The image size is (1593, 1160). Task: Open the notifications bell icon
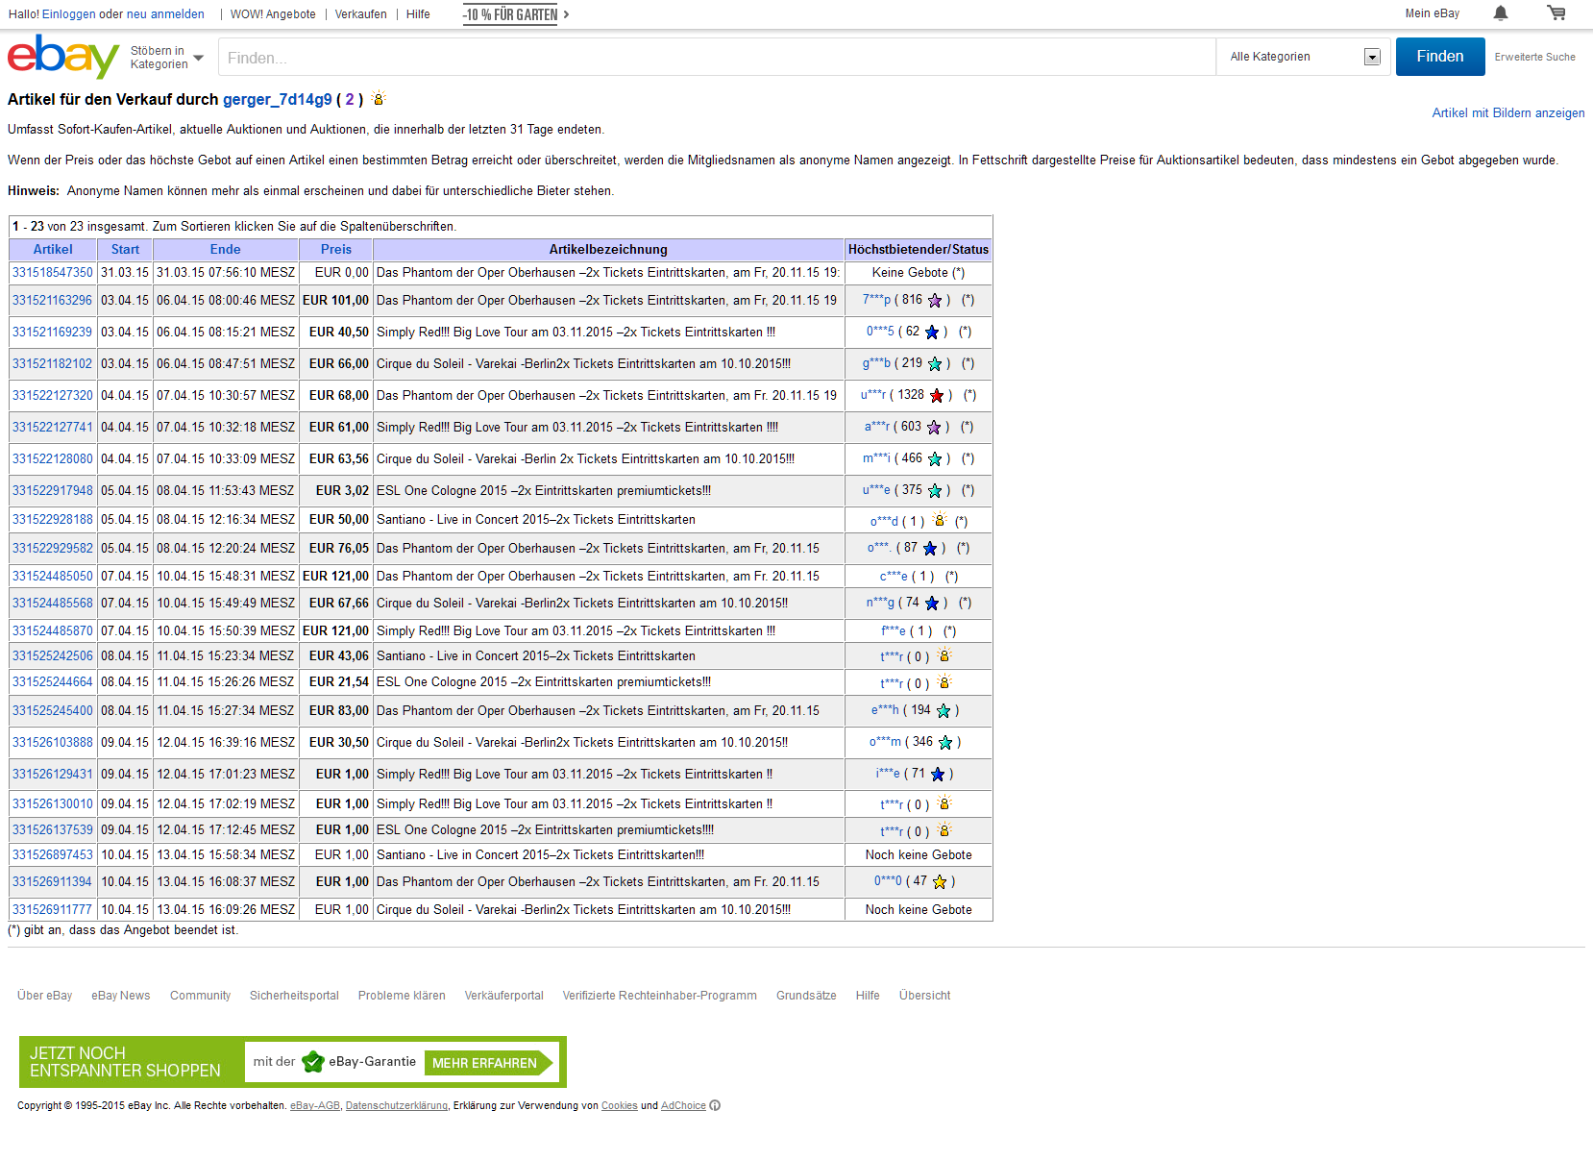tap(1501, 13)
